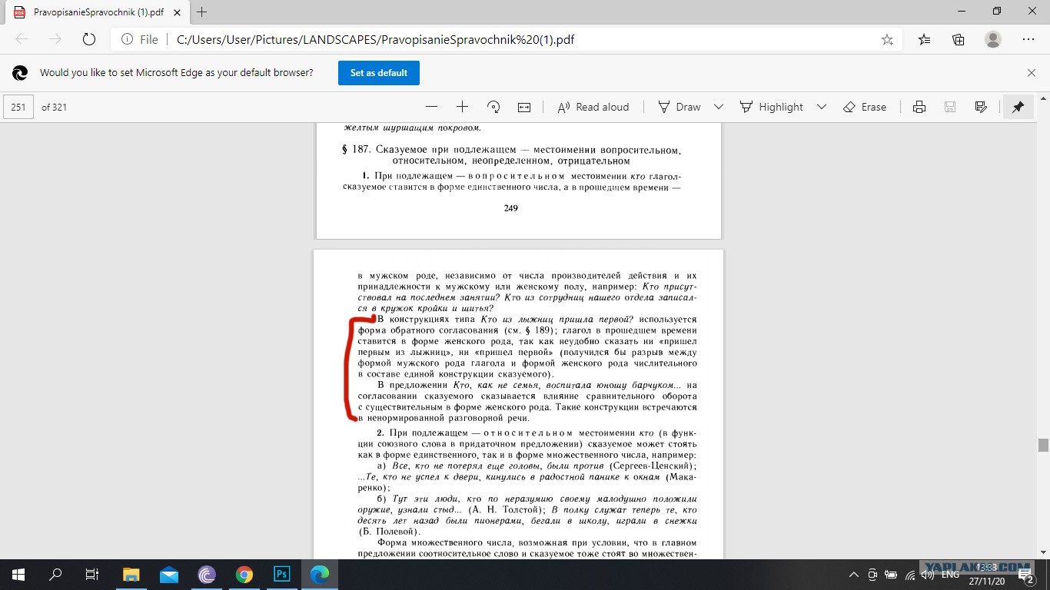Click the citation "(А. Н. Толстой)"
The image size is (1050, 590).
tap(507, 510)
